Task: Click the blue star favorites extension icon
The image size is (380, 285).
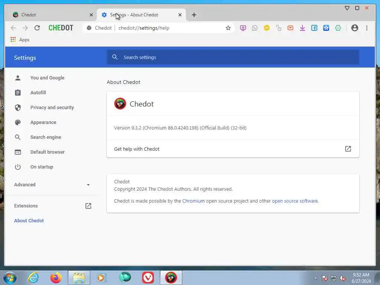Action: point(326,28)
